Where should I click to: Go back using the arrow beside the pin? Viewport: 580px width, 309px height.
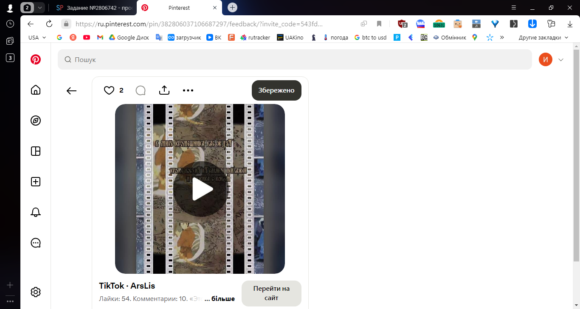click(x=71, y=90)
